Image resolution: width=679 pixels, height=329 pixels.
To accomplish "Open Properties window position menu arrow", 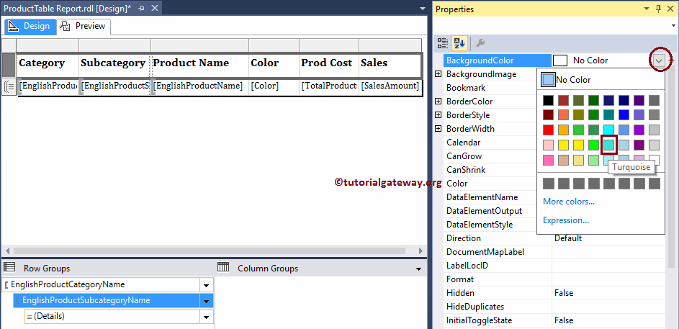I will click(647, 9).
